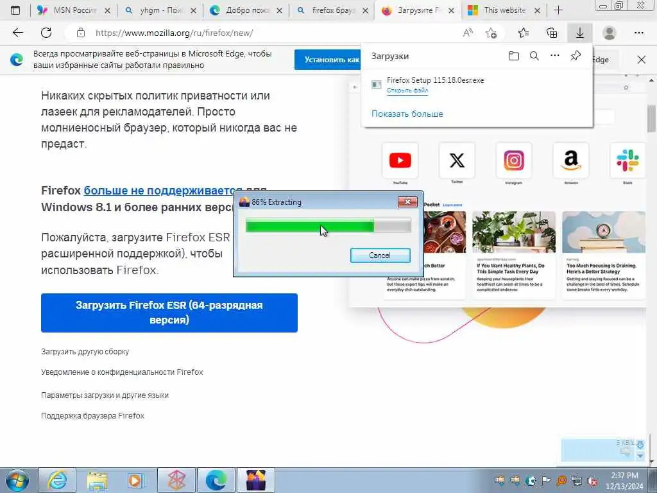657x493 pixels.
Task: Close the 86% Extracting dialog
Action: [x=407, y=202]
